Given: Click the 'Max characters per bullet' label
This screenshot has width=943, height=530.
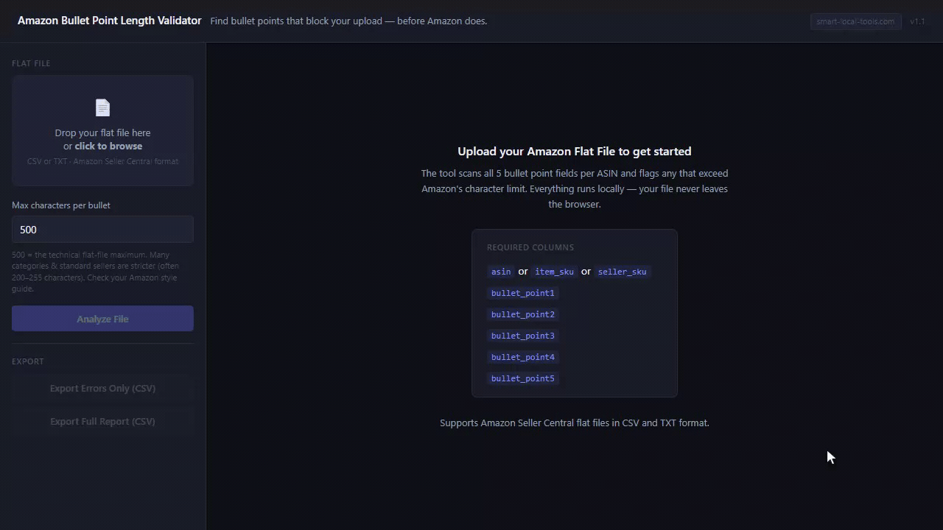Looking at the screenshot, I should coord(61,205).
